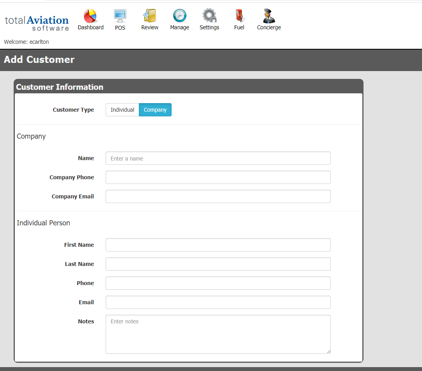Click the individual Phone field
422x371 pixels.
point(218,283)
